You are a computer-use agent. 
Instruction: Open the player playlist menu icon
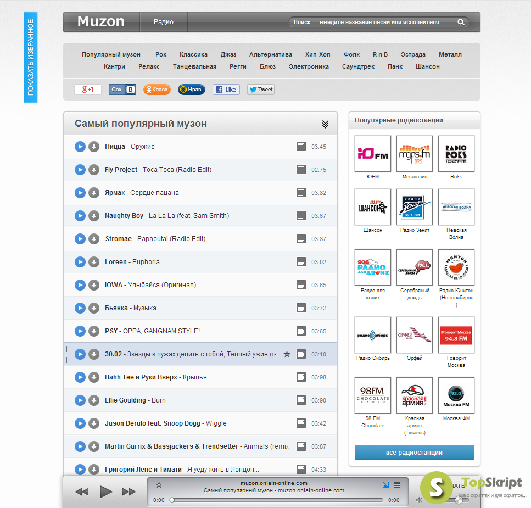click(397, 485)
